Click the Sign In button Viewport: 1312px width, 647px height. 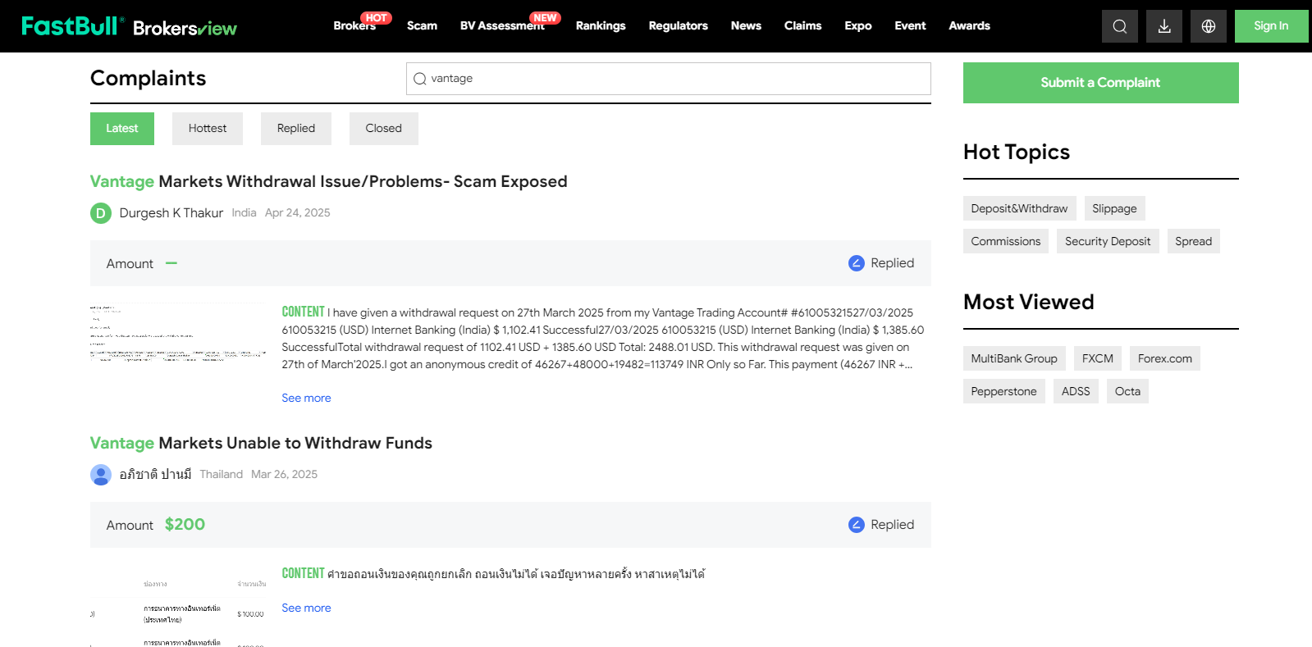pyautogui.click(x=1270, y=26)
